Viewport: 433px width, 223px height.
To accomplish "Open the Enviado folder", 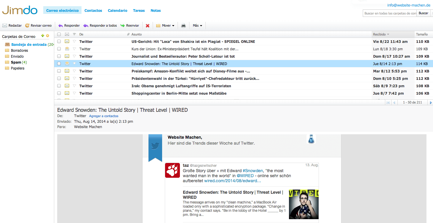I will click(x=17, y=56).
